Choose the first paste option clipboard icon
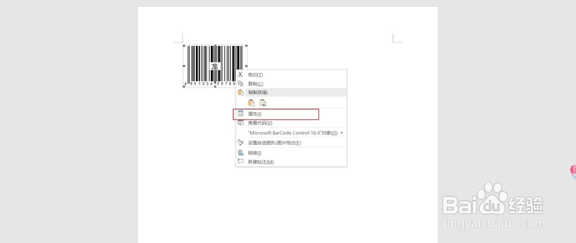The height and width of the screenshot is (243, 576). (251, 103)
